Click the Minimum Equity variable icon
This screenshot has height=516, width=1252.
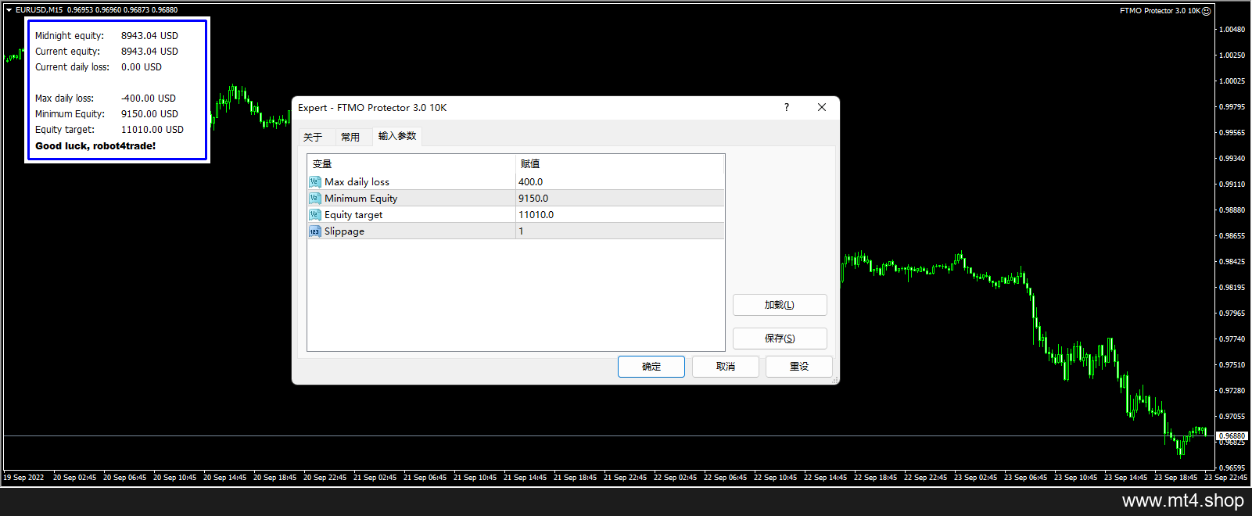314,199
